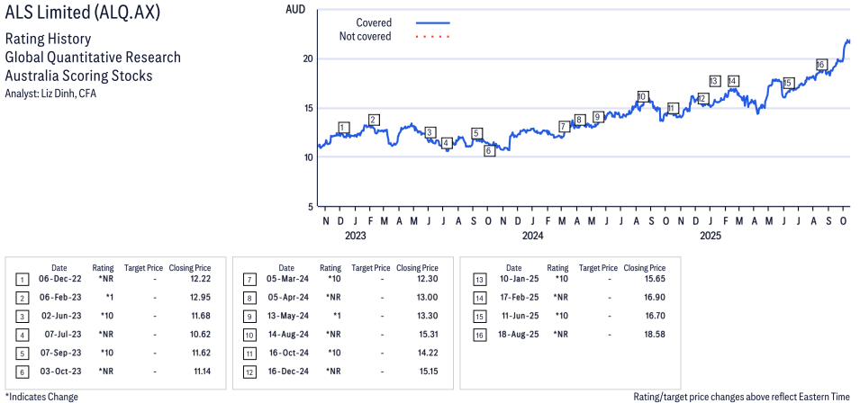Image resolution: width=860 pixels, height=403 pixels.
Task: Select the 14-Aug-24 date entry
Action: tap(286, 332)
